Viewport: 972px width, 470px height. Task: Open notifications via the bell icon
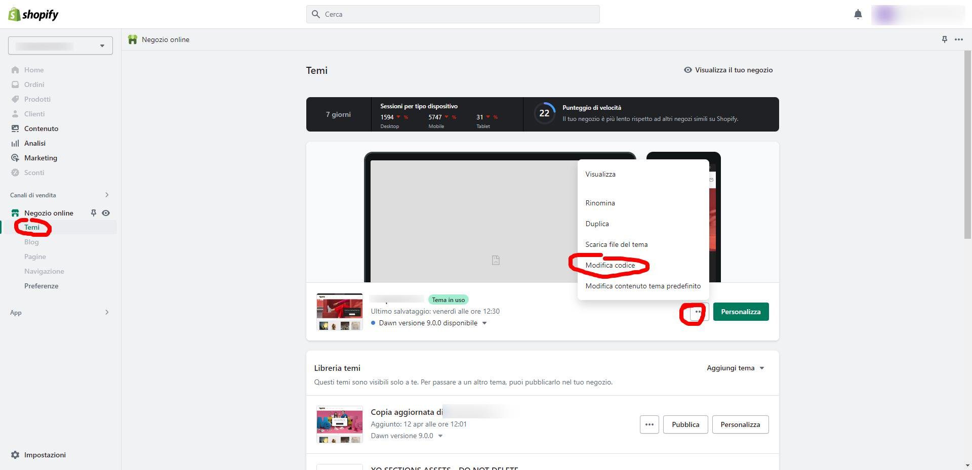tap(858, 14)
